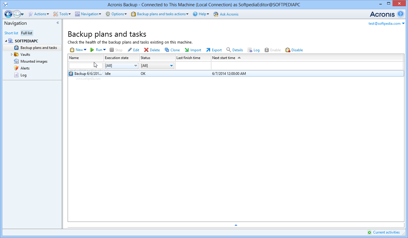Click the Run green play icon

click(x=92, y=50)
